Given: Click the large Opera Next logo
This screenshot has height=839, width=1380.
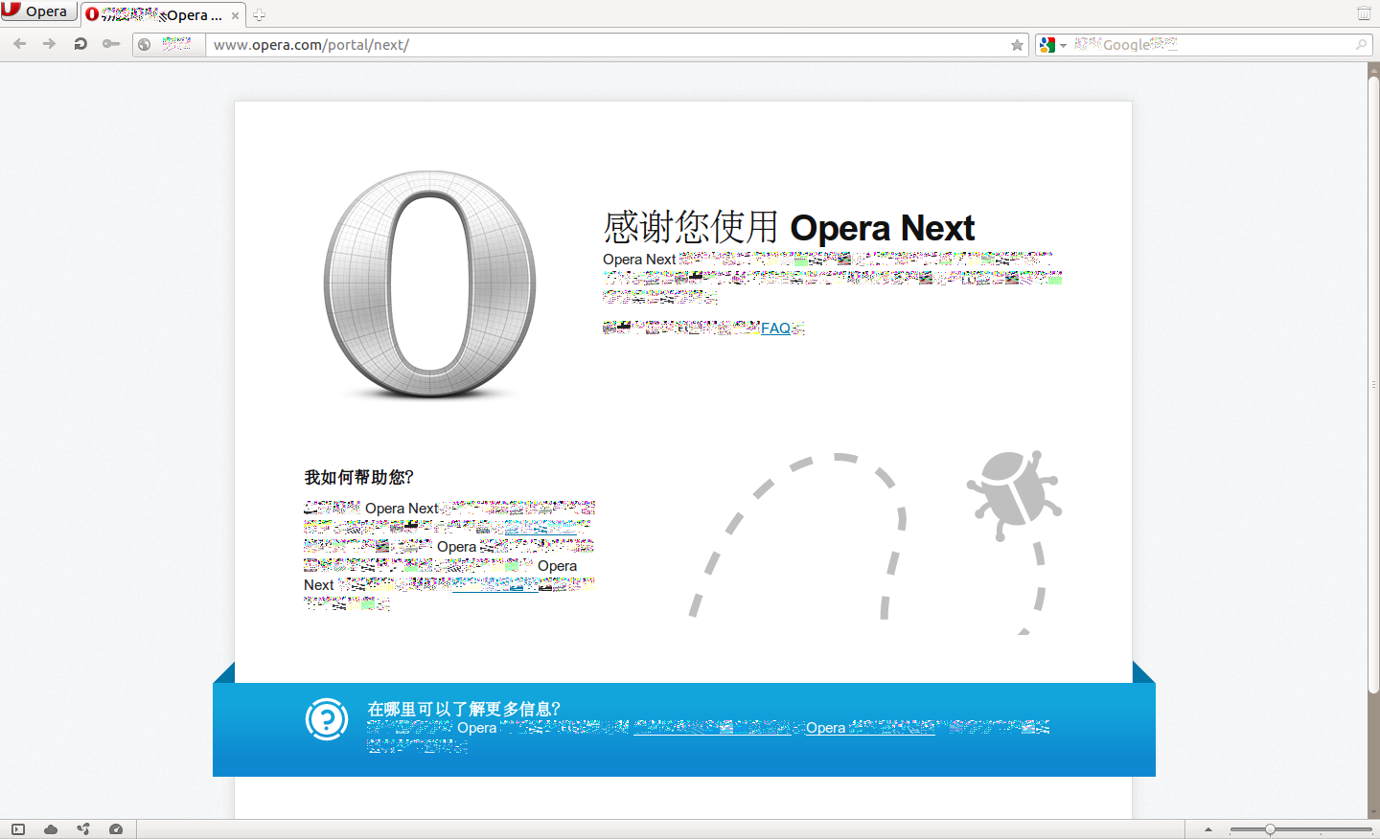Looking at the screenshot, I should pos(429,284).
